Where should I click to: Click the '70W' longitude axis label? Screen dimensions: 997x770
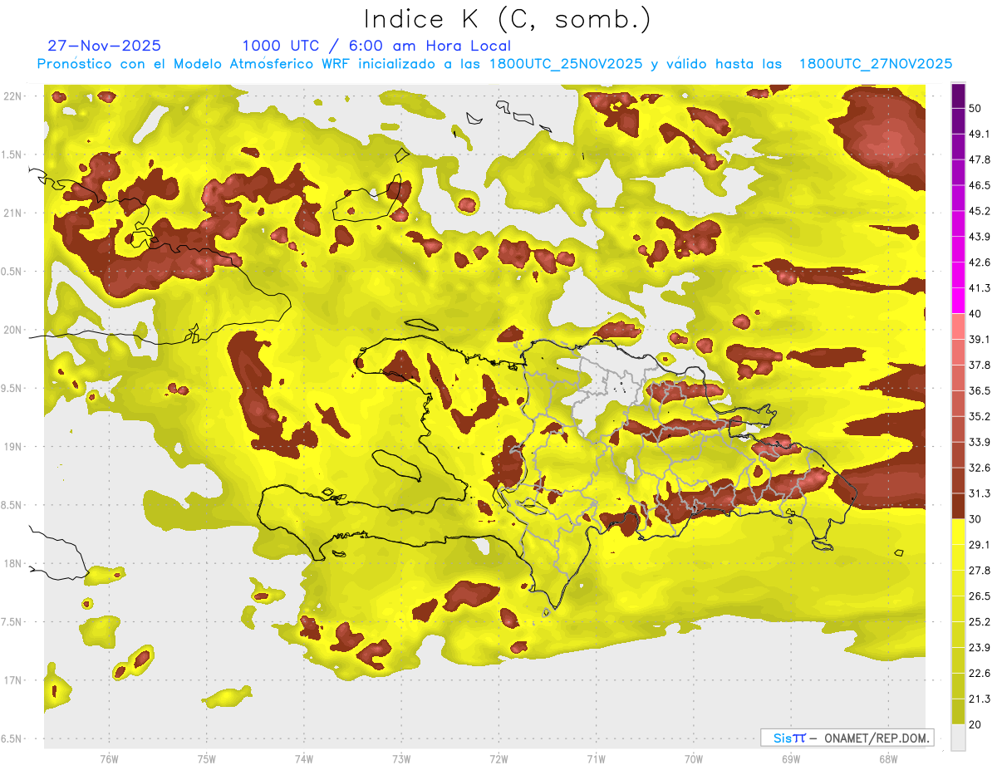tap(693, 759)
